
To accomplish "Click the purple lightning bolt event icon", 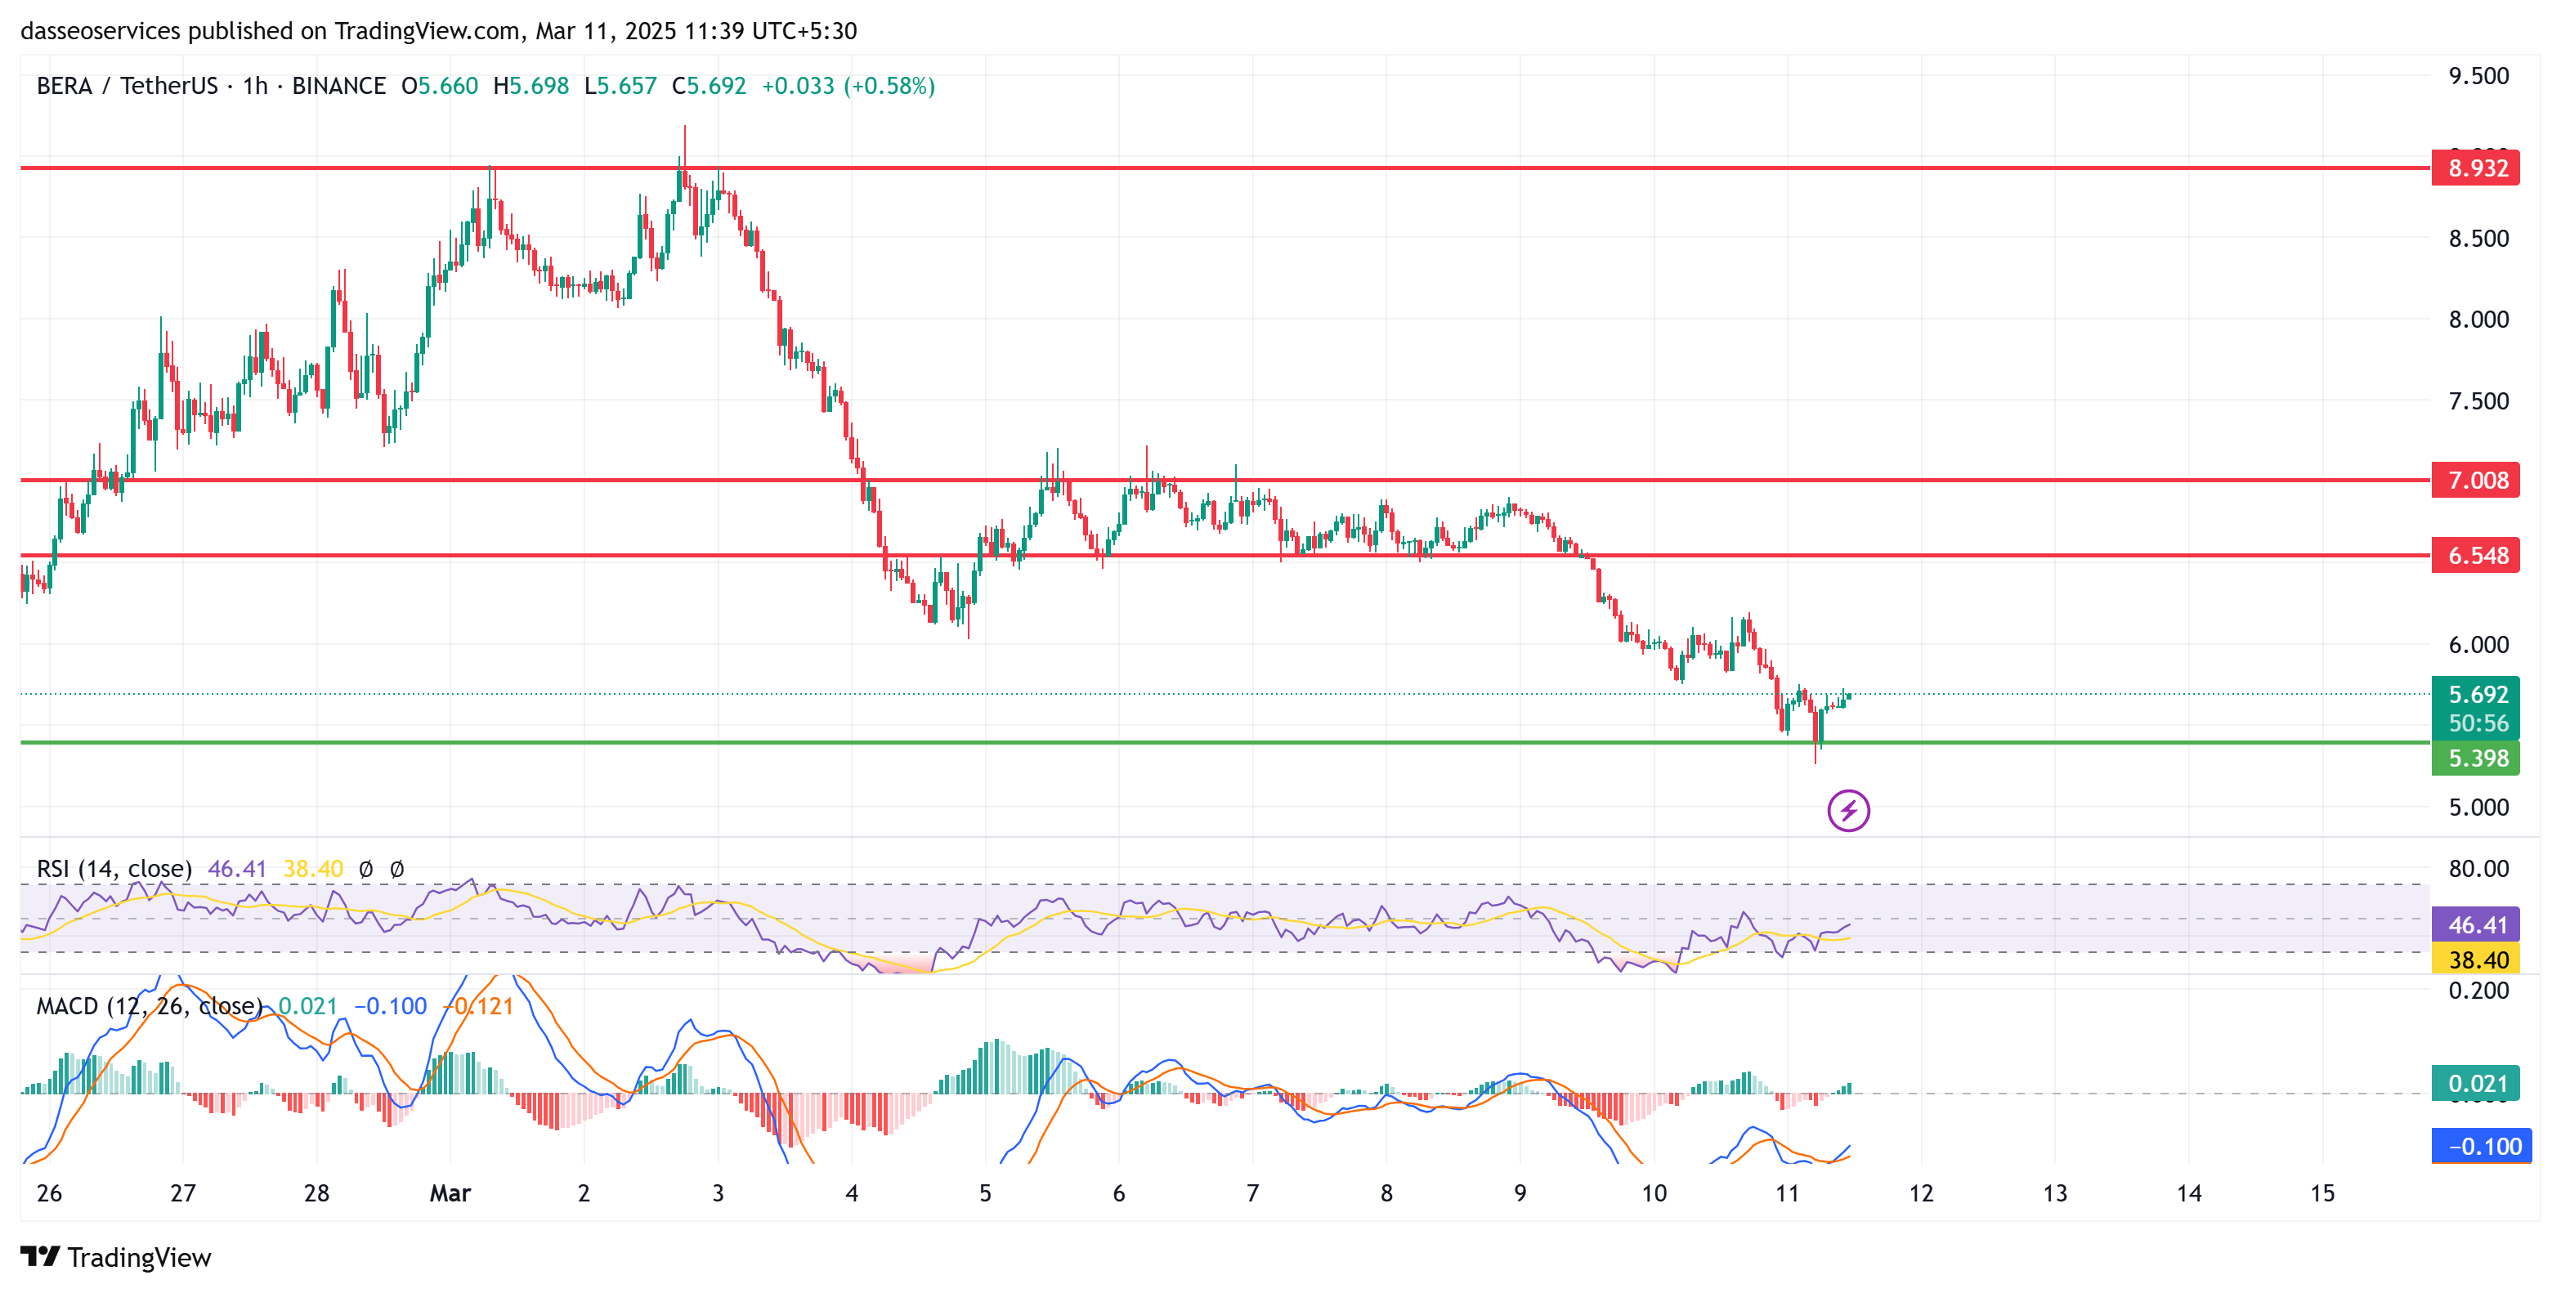I will click(1847, 810).
